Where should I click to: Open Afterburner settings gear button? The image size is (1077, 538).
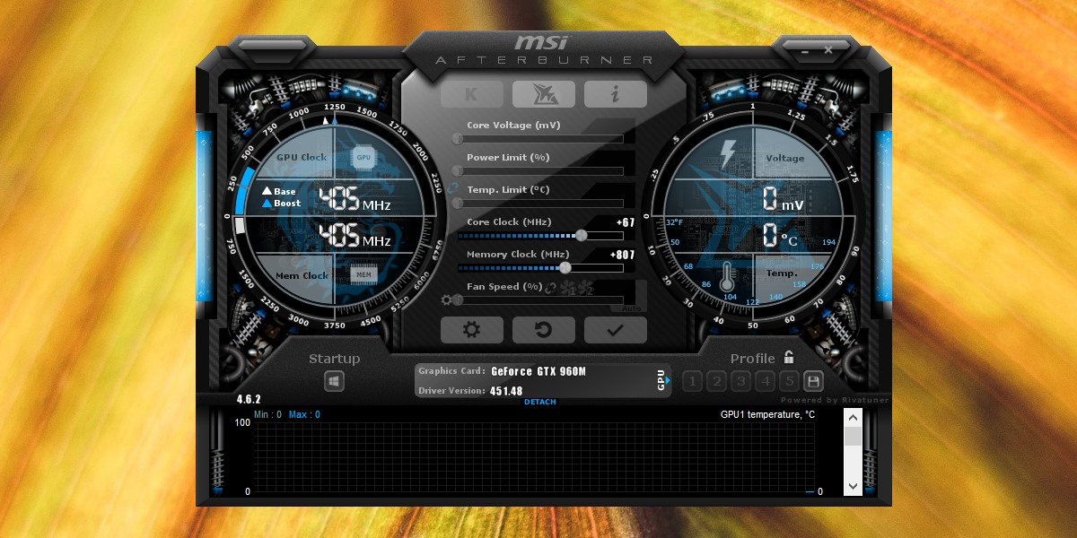(x=471, y=330)
